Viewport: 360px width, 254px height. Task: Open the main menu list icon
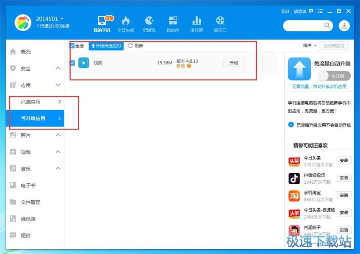[x=320, y=11]
